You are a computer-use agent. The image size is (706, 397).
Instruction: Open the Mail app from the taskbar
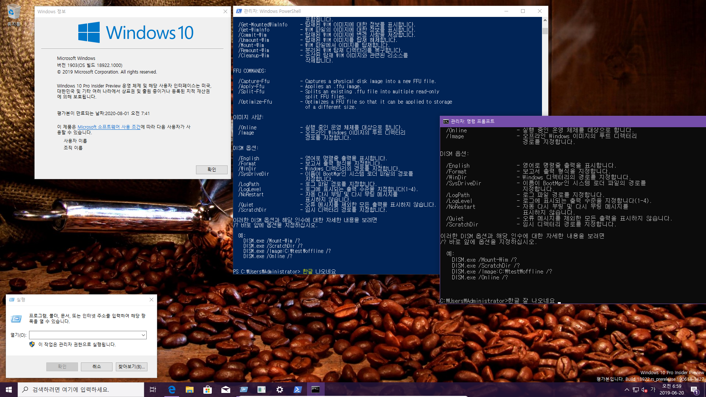[x=226, y=390]
